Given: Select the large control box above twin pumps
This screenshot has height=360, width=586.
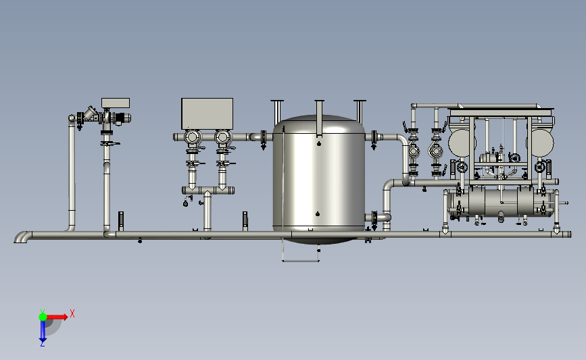Looking at the screenshot, I should click(207, 114).
